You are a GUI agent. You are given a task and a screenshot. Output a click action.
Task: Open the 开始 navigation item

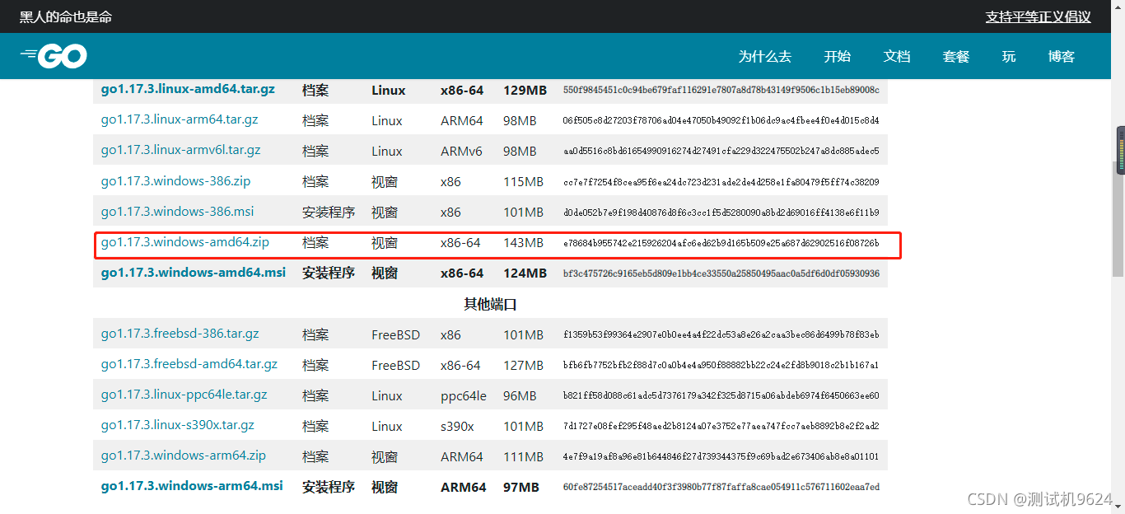pyautogui.click(x=837, y=56)
